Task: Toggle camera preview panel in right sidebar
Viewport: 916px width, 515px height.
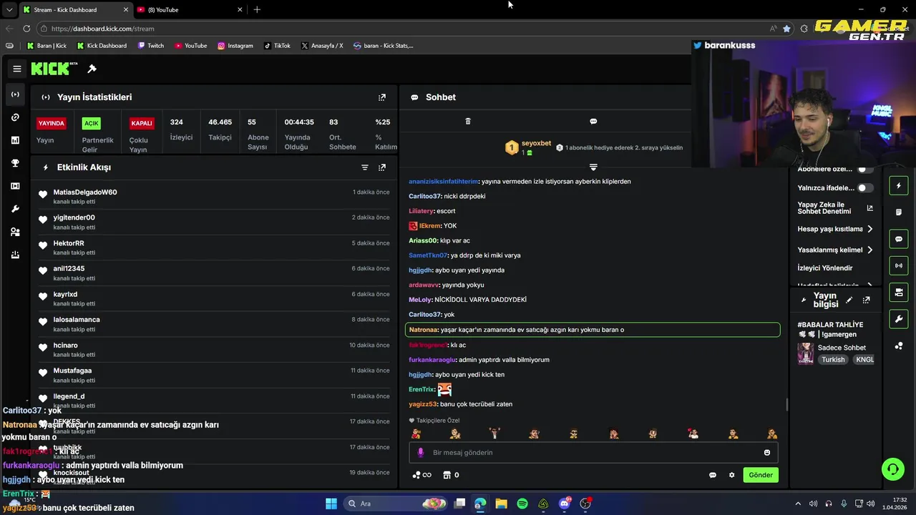Action: point(899,292)
